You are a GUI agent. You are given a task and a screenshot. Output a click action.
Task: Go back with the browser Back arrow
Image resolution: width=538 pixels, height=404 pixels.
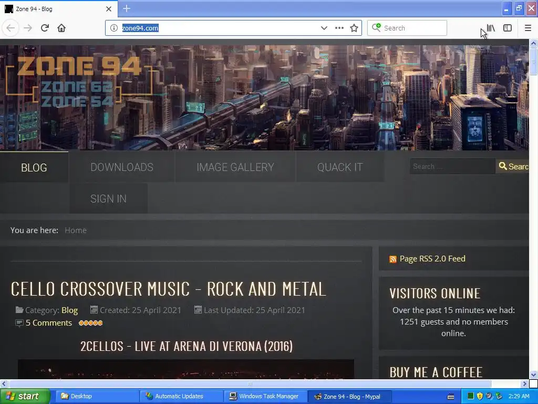11,28
